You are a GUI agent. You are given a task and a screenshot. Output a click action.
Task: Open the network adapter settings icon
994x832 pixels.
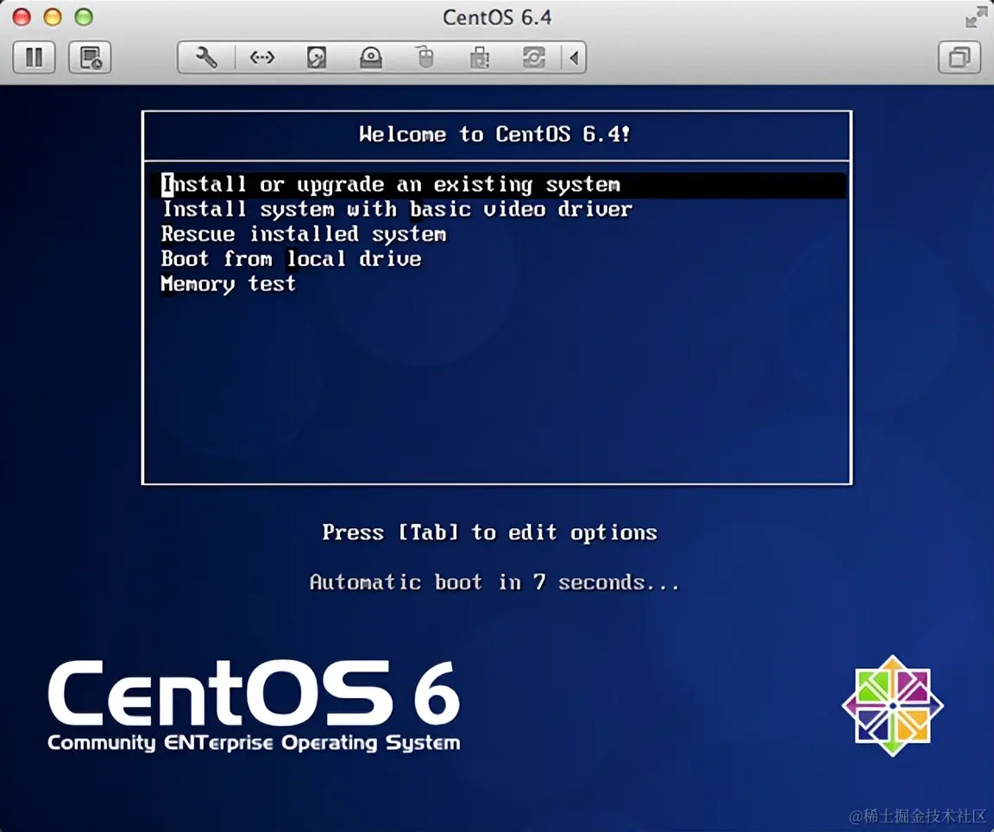pos(261,58)
